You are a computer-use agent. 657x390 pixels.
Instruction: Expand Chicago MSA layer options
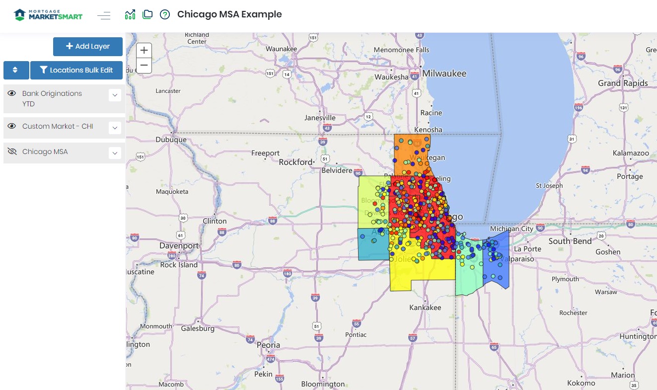(x=115, y=153)
